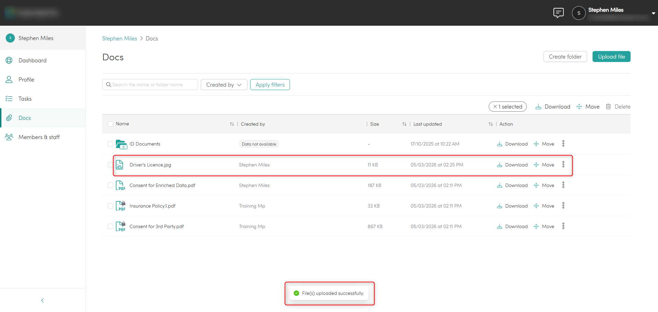The width and height of the screenshot is (658, 312).
Task: Tick the Insurance Policy1.pdf row checkbox
Action: pyautogui.click(x=110, y=206)
